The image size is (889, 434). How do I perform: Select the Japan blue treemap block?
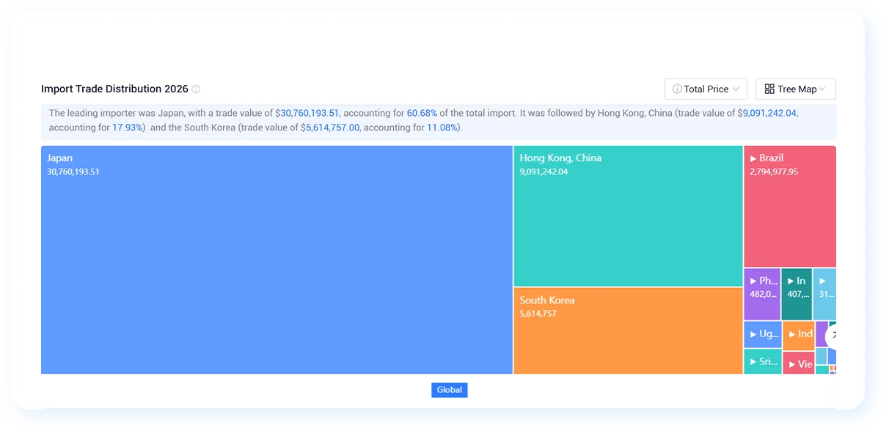point(277,260)
